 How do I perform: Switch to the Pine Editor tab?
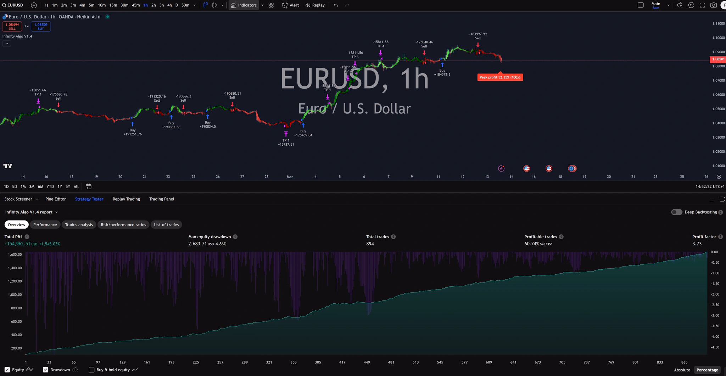pos(55,199)
